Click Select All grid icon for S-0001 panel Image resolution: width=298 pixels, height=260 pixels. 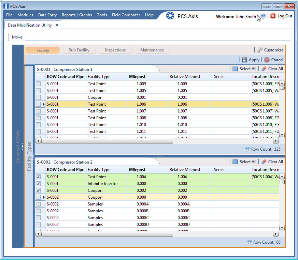coord(235,69)
